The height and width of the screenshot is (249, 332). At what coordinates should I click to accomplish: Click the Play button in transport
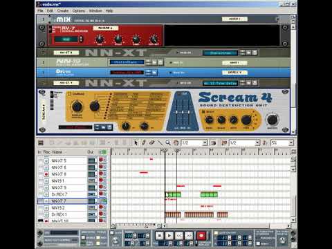coord(169,235)
